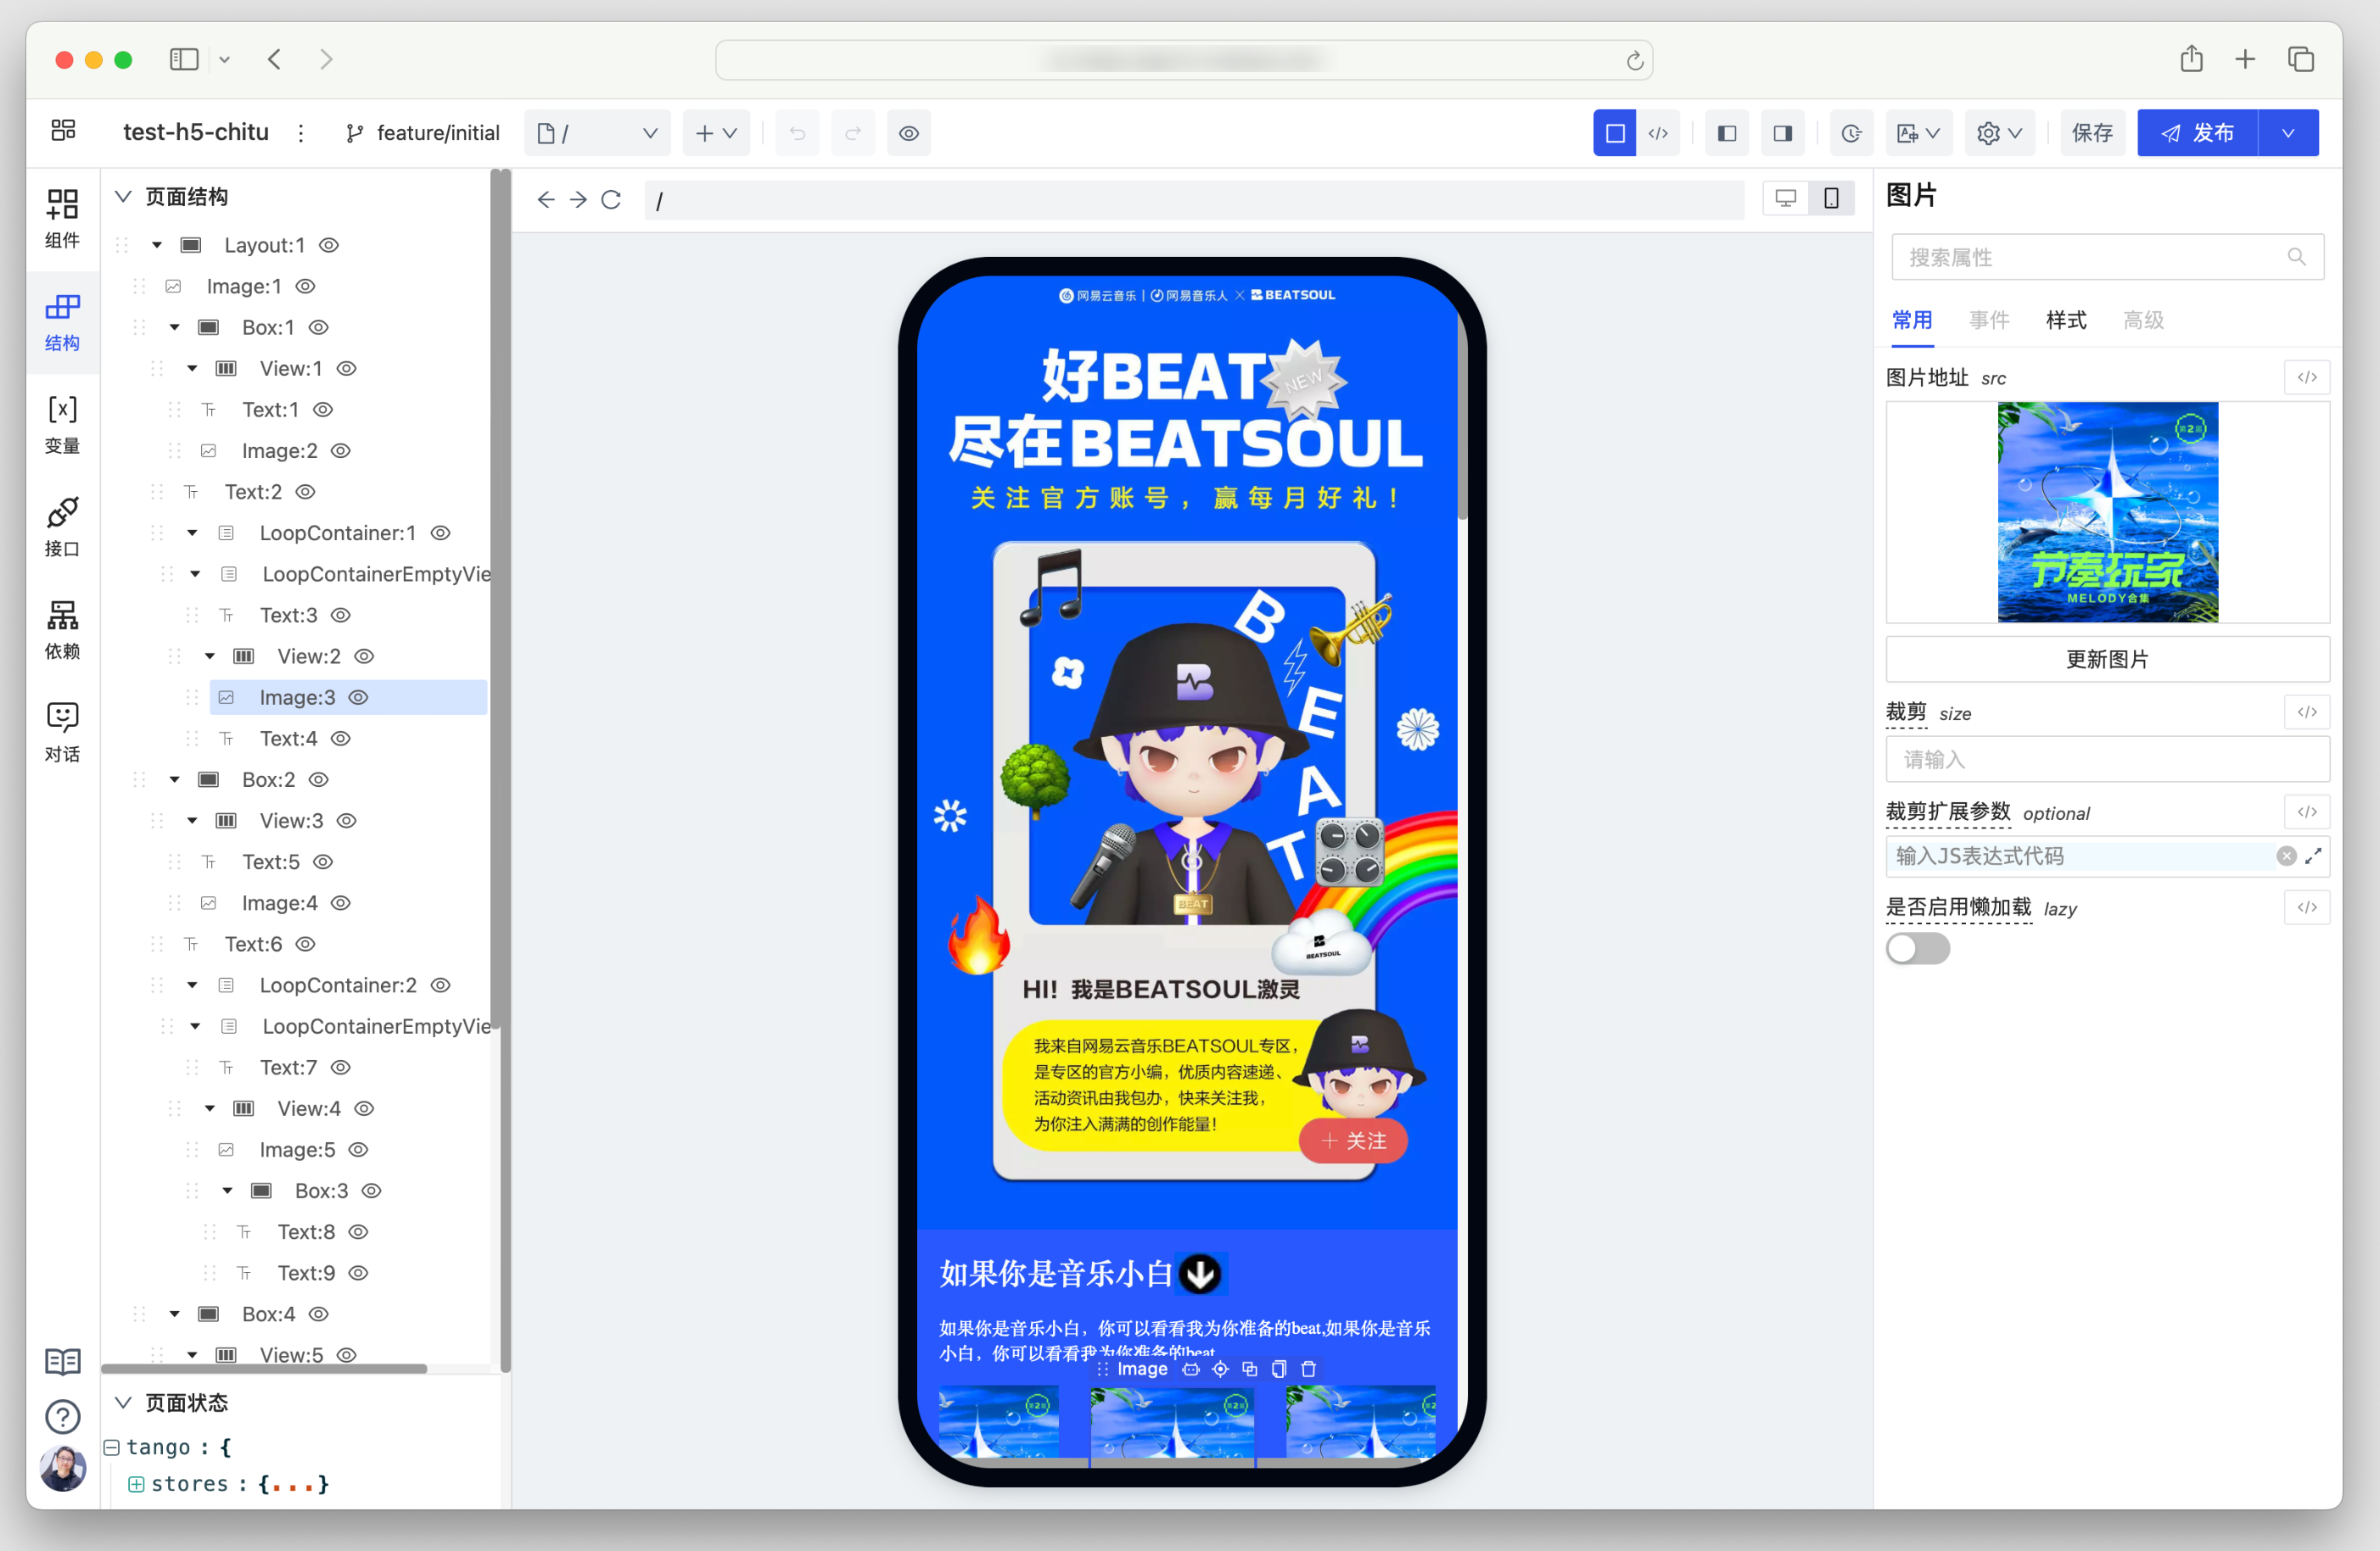
Task: Click the 发布 publish button
Action: coord(2197,133)
